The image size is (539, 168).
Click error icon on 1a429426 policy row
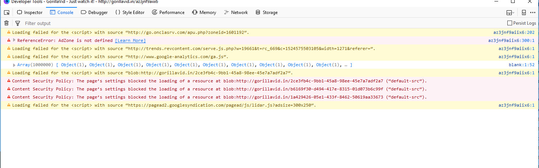pyautogui.click(x=9, y=97)
